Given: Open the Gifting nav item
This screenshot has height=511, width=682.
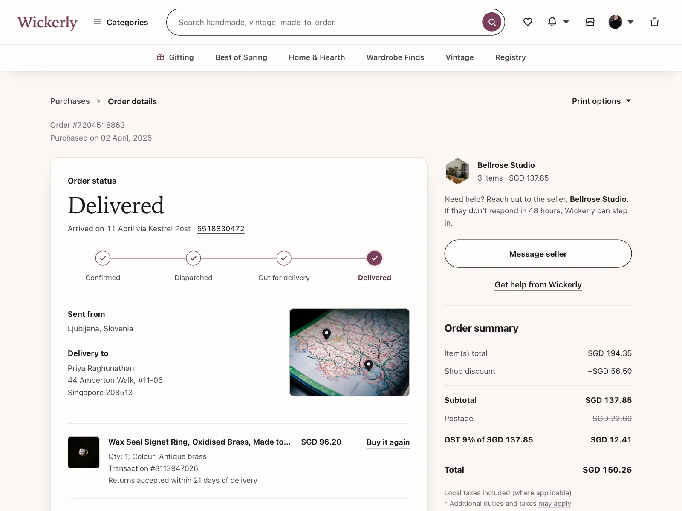Looking at the screenshot, I should pyautogui.click(x=175, y=57).
